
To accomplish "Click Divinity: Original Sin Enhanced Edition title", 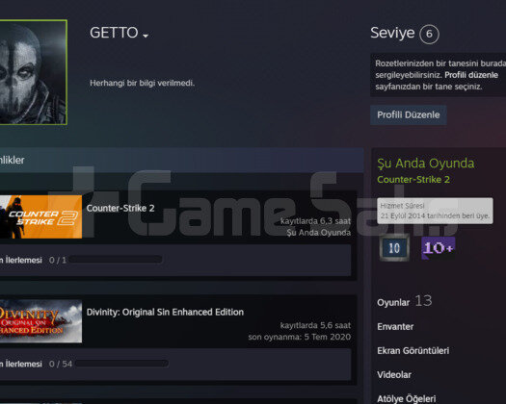I will pos(165,312).
